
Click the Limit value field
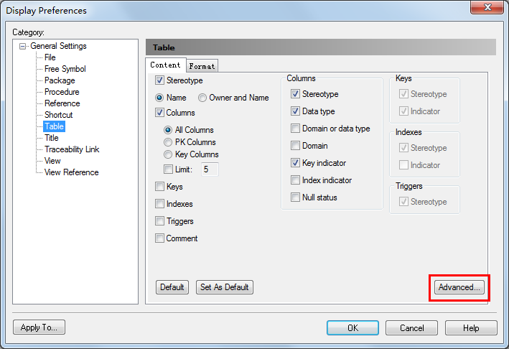pos(210,169)
